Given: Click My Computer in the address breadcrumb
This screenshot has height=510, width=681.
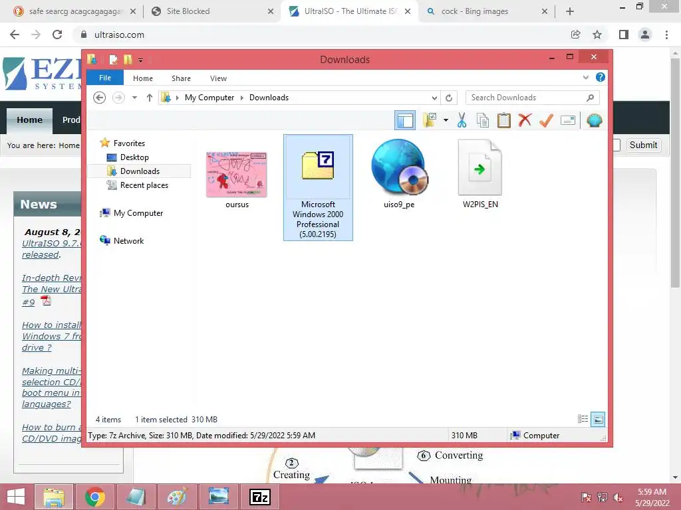Looking at the screenshot, I should (209, 98).
